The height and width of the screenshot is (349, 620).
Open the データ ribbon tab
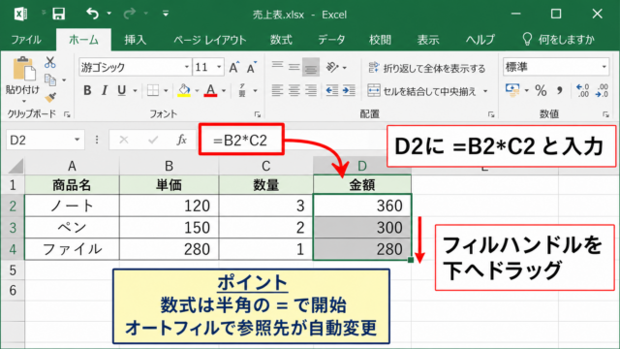coord(331,40)
